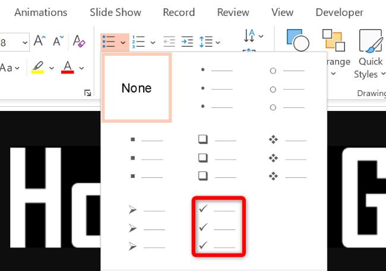Switch to the Slide Show tab
The width and height of the screenshot is (386, 271).
pos(115,12)
